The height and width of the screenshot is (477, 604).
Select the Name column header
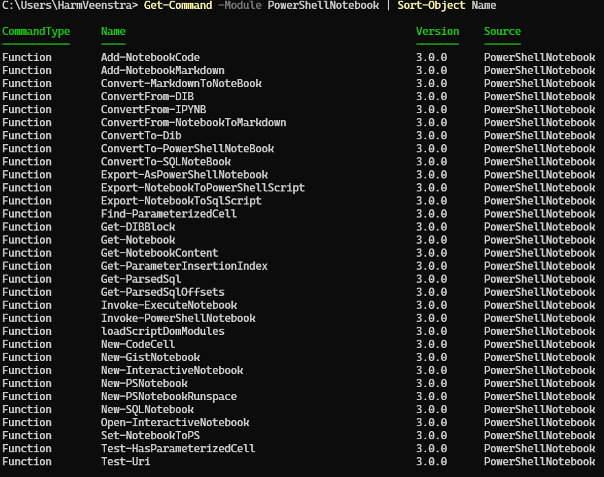[113, 31]
